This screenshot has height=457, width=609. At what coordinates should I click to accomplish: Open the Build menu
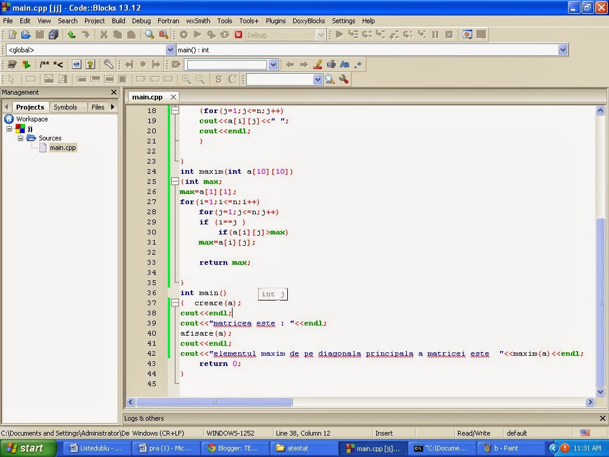(x=118, y=21)
